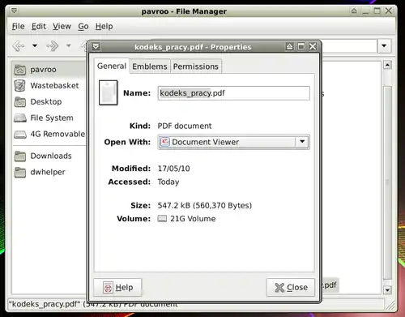This screenshot has width=405, height=317.
Task: Click the Close button in Properties
Action: click(291, 287)
